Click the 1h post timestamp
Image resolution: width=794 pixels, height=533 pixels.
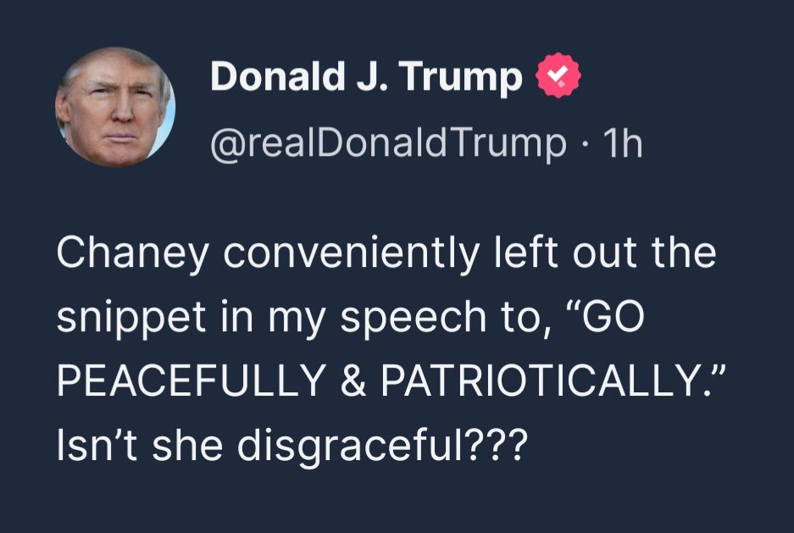tap(621, 142)
